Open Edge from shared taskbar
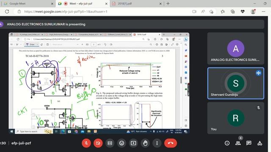The image size is (271, 152). pos(63,131)
